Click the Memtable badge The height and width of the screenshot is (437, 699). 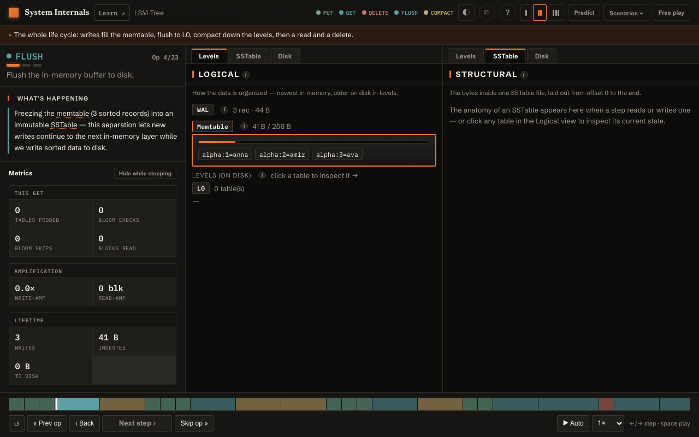(212, 126)
